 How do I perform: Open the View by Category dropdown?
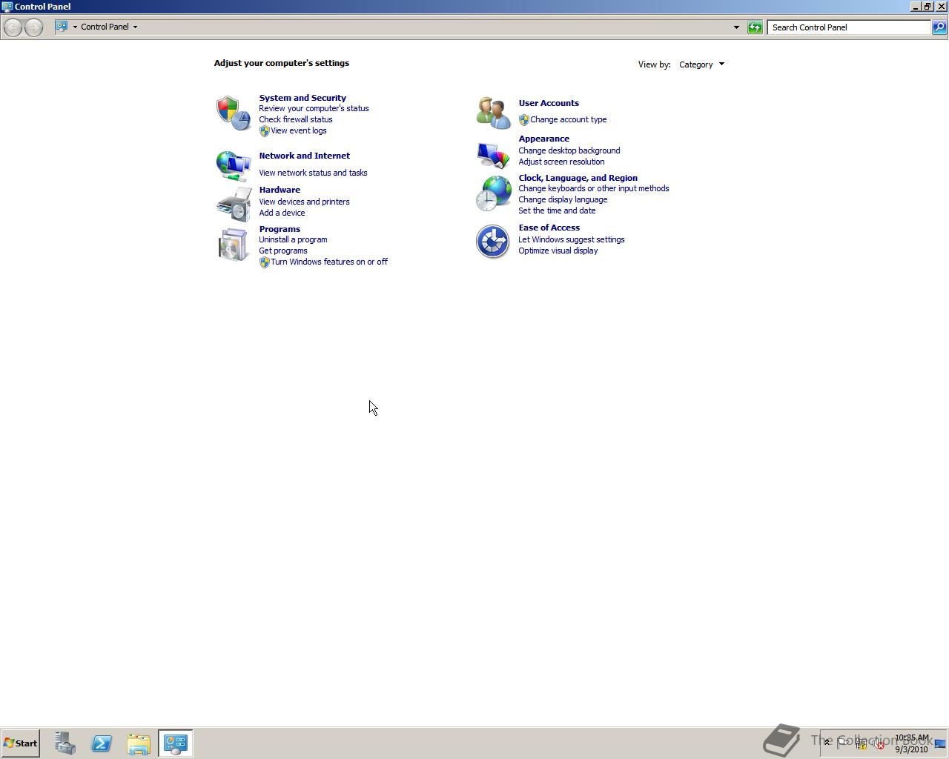pos(701,64)
